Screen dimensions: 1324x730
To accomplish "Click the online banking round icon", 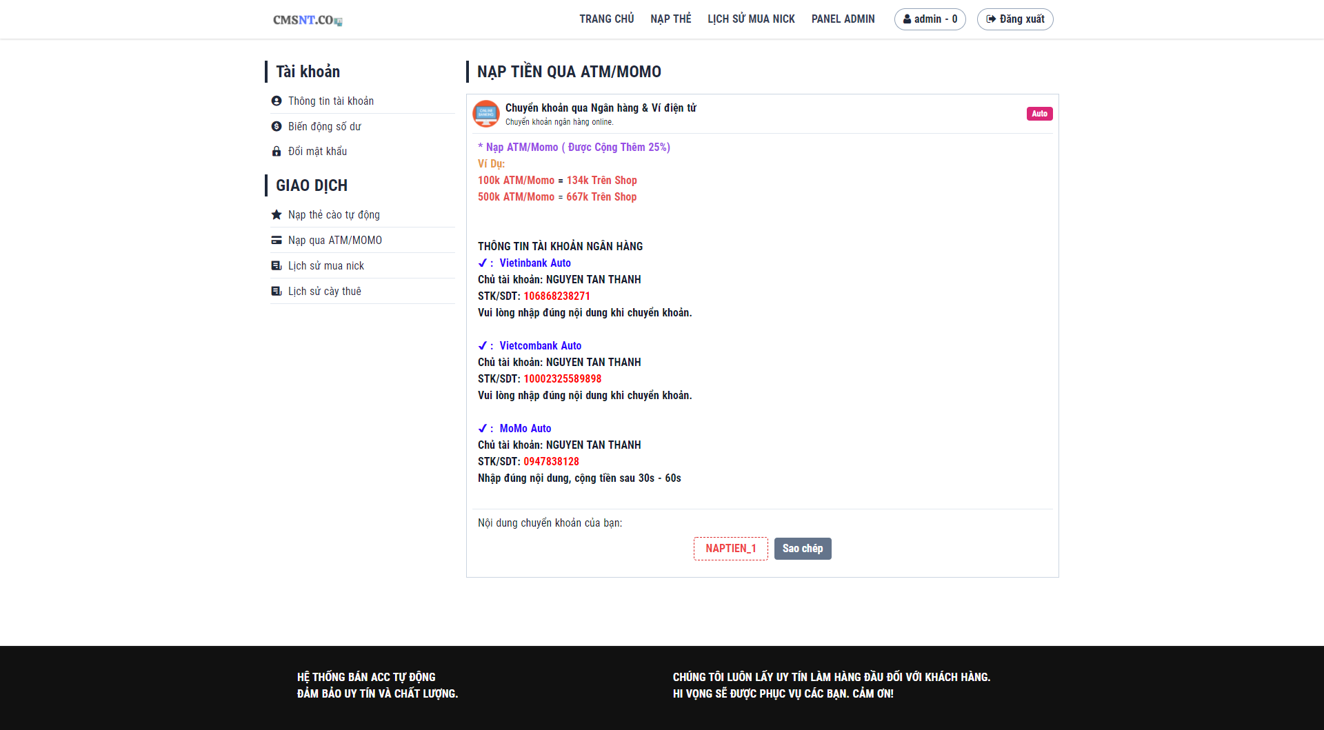I will (486, 114).
